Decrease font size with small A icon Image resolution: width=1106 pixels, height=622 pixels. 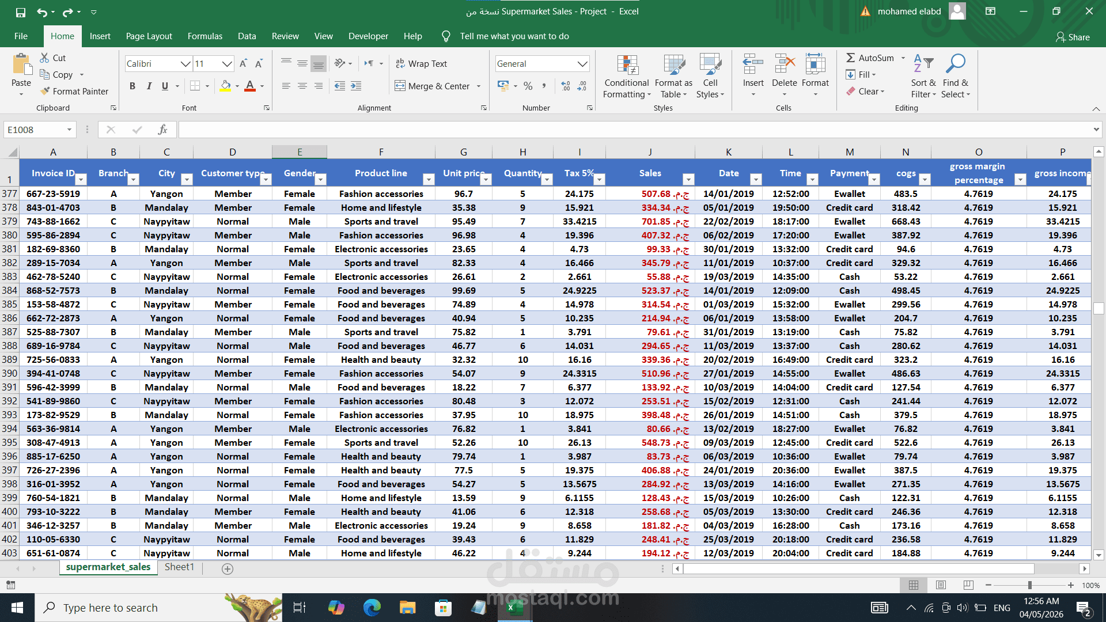pyautogui.click(x=259, y=63)
